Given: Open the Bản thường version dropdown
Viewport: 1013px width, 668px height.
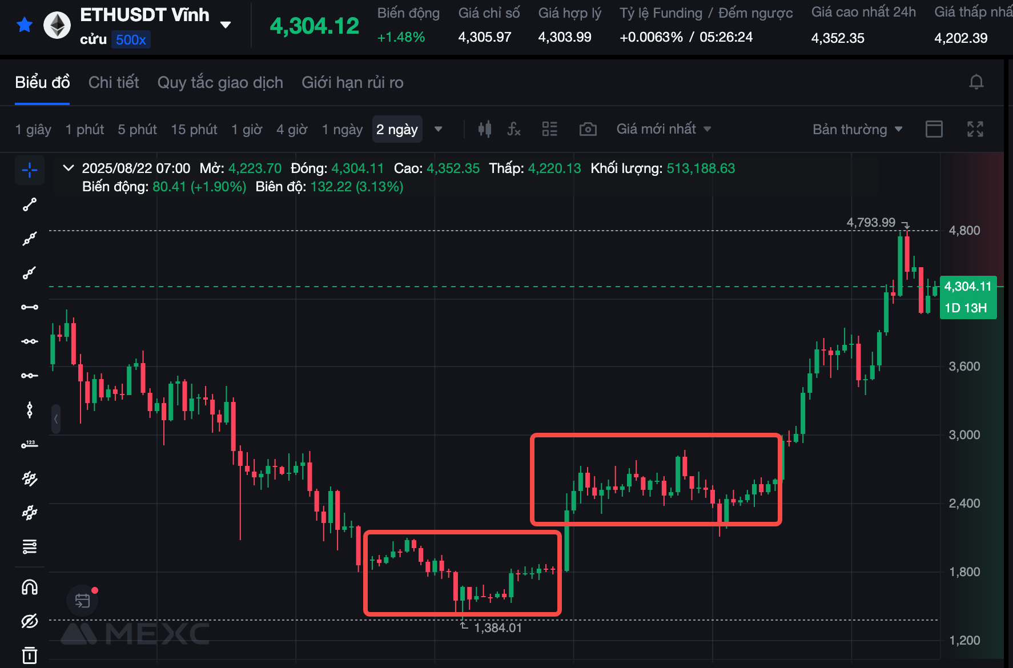Looking at the screenshot, I should point(857,130).
